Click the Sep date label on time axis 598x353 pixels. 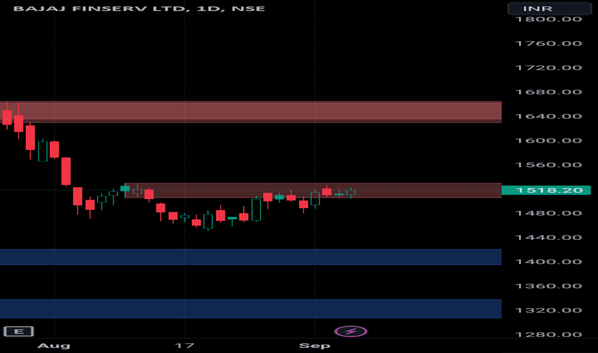pos(314,346)
